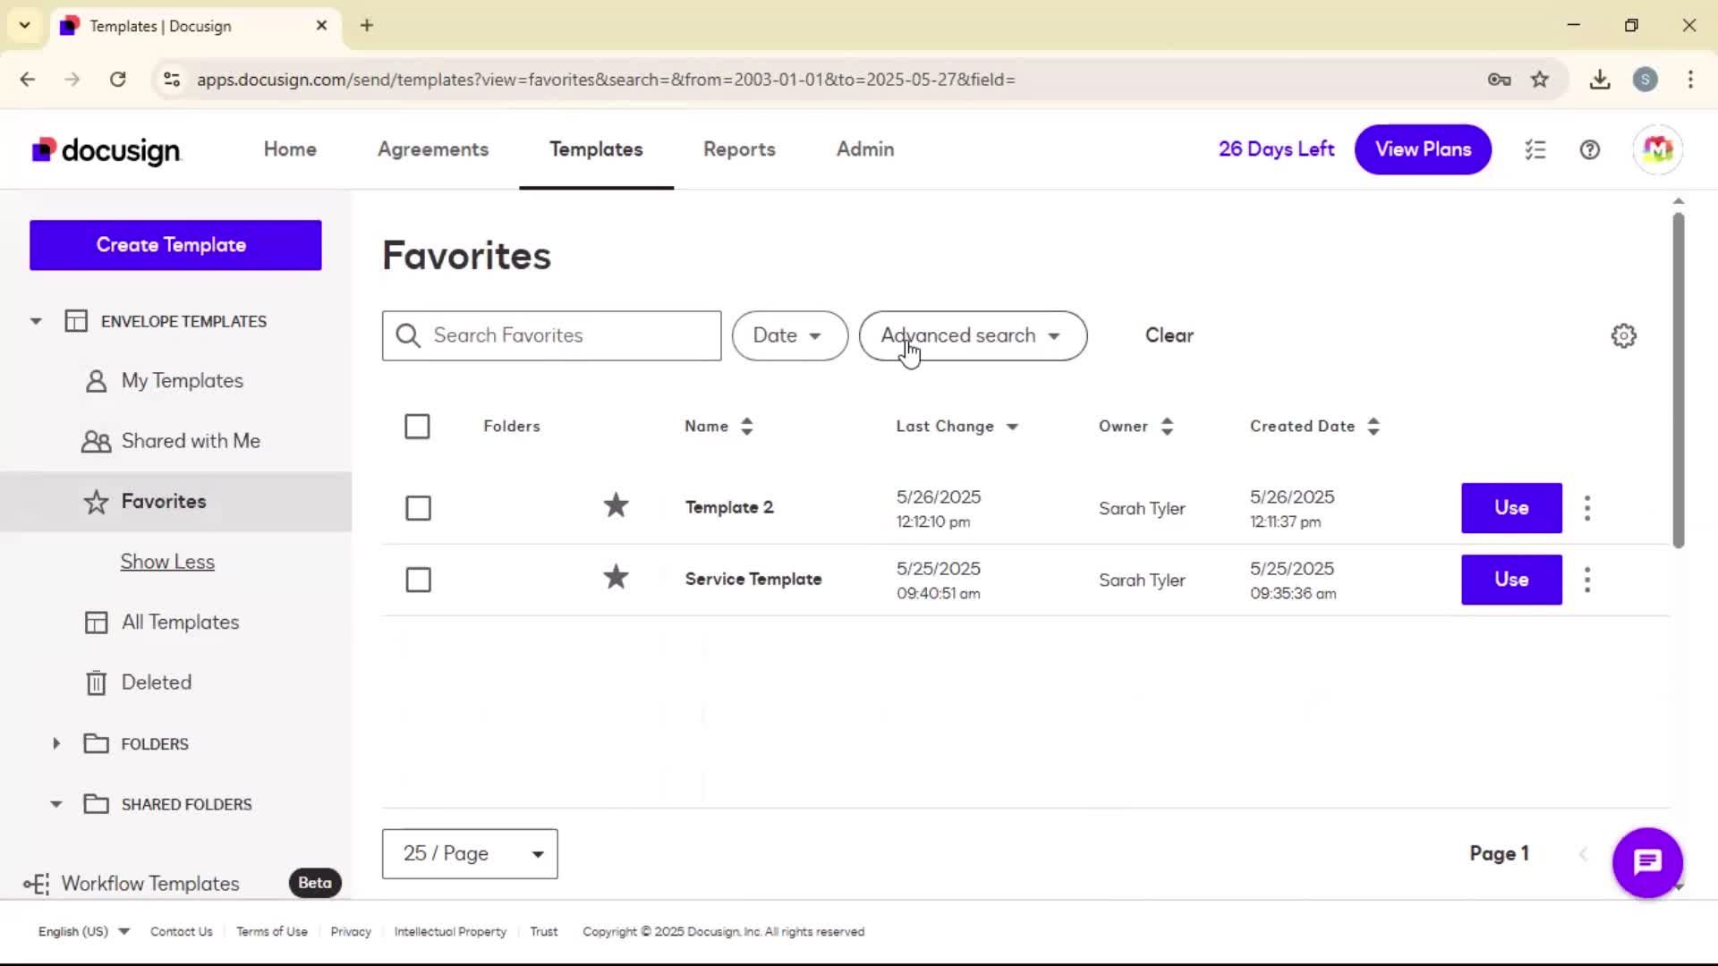Open the English (US) language dropdown
1718x966 pixels.
(x=84, y=931)
